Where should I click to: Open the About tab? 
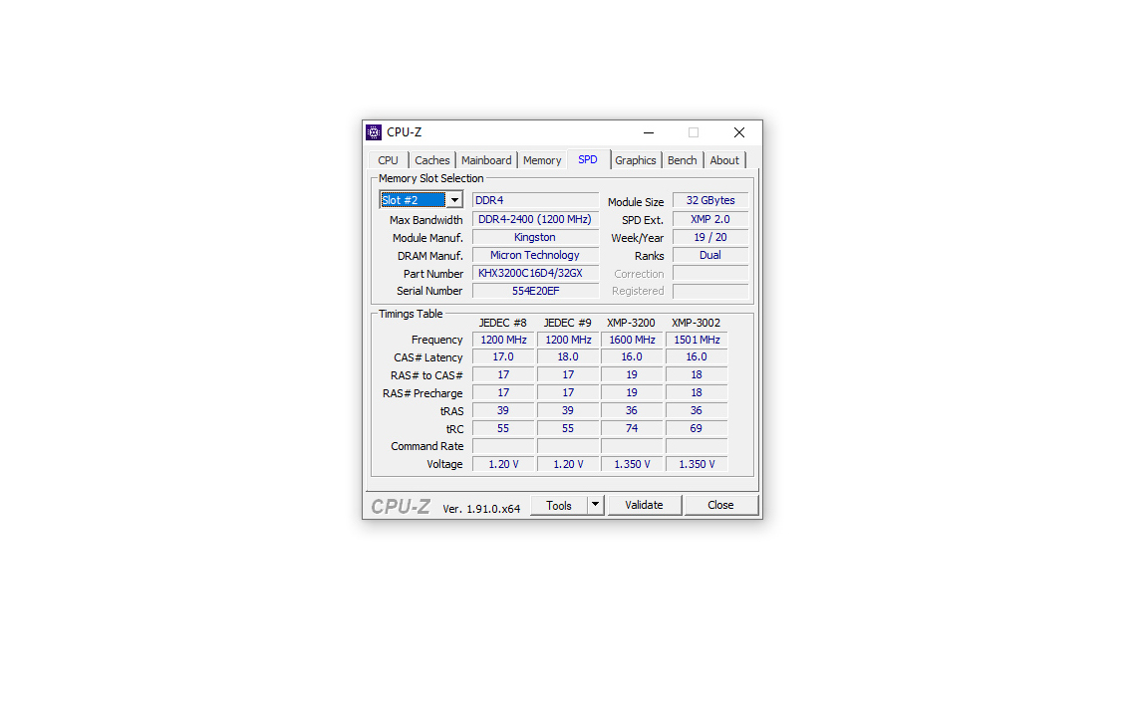(724, 160)
